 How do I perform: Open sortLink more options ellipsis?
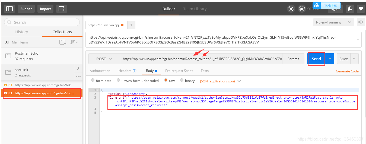[78, 76]
